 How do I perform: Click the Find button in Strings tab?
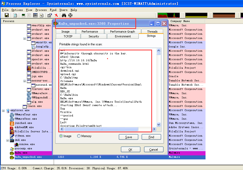click(x=151, y=137)
